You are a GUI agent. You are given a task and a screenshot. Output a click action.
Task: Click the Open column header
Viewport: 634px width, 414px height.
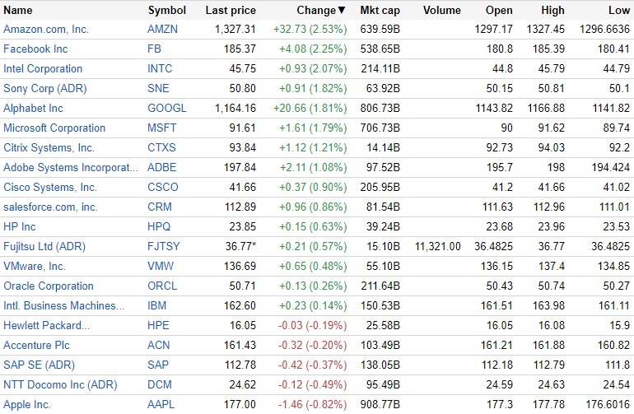[x=499, y=11]
